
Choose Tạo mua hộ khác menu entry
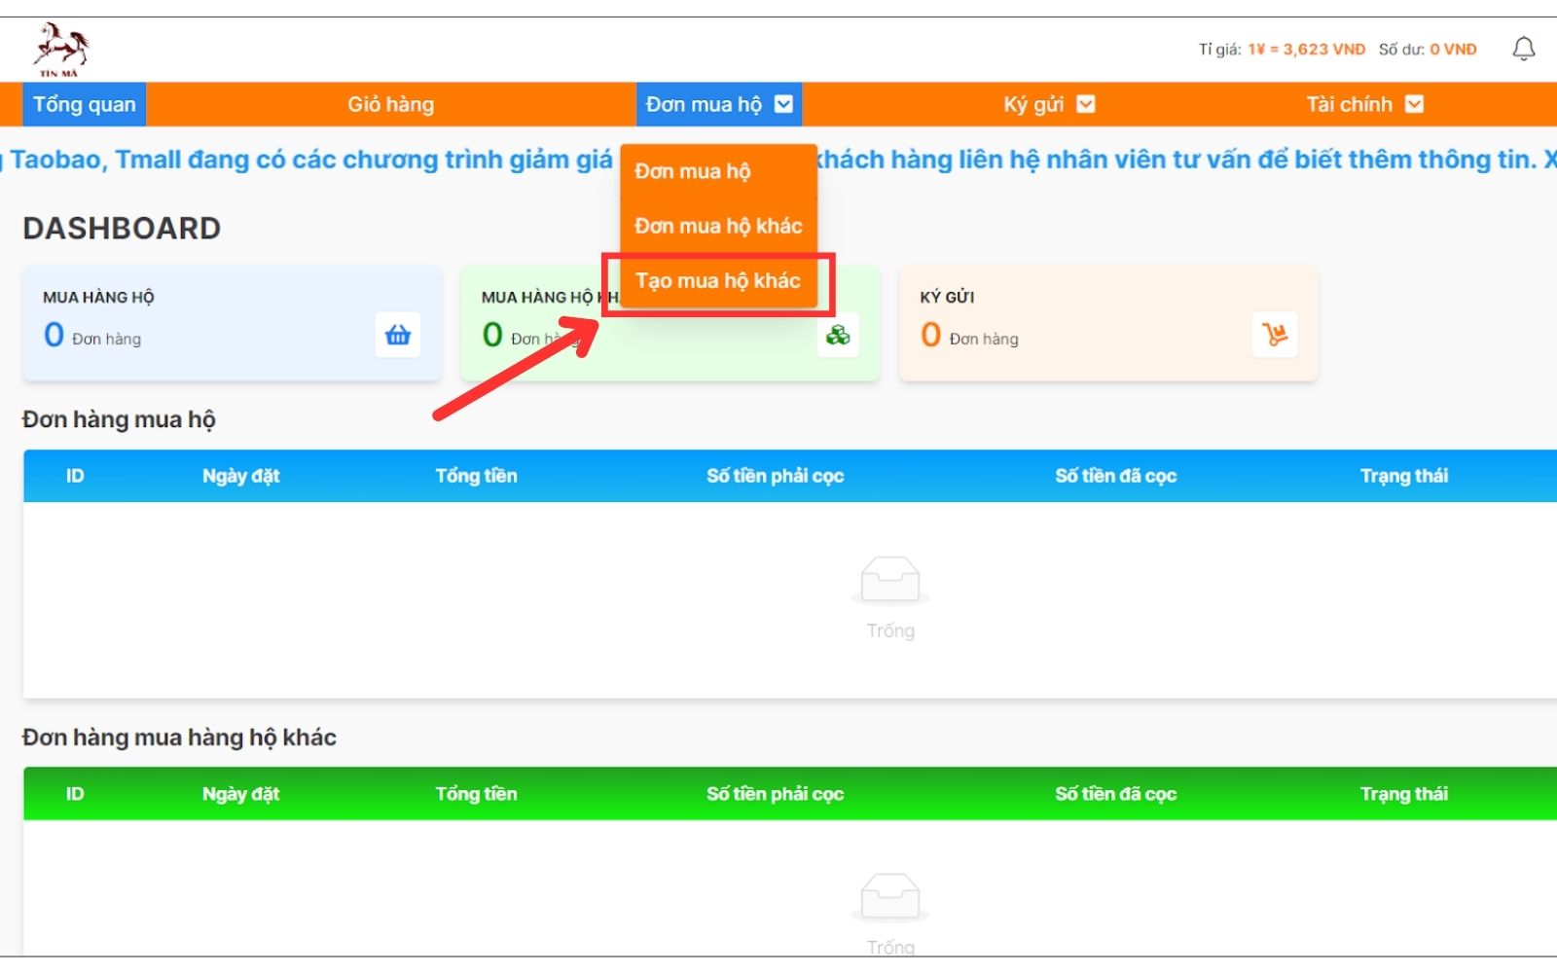[x=718, y=280]
